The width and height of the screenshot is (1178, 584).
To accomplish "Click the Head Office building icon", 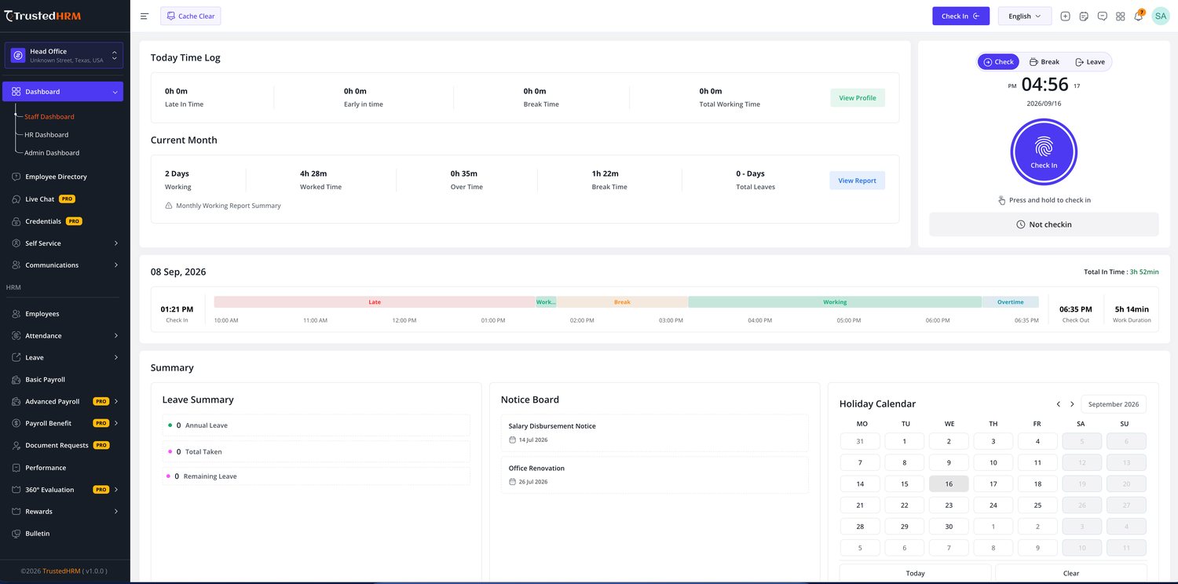I will [x=18, y=55].
